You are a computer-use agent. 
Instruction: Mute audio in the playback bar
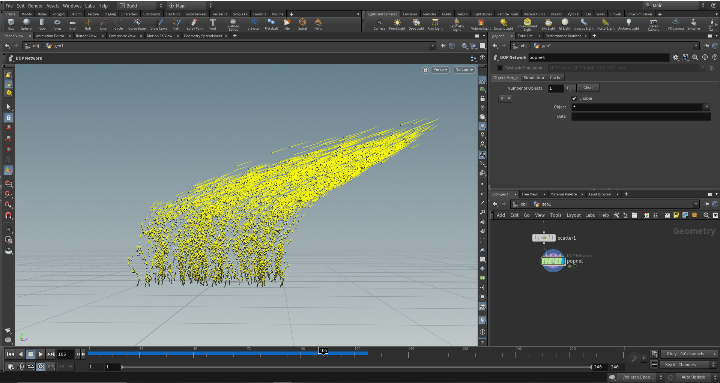click(21, 366)
